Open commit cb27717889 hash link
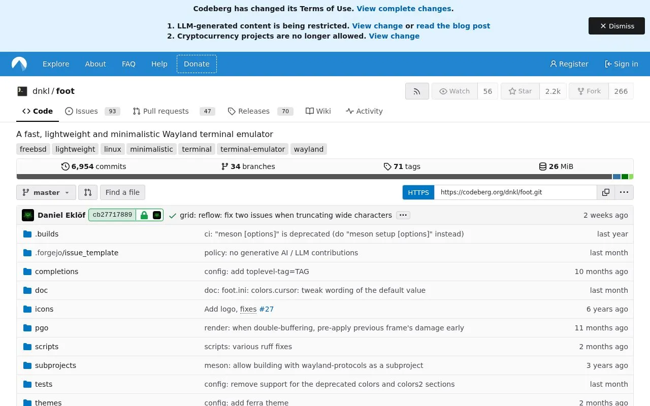 [x=112, y=215]
